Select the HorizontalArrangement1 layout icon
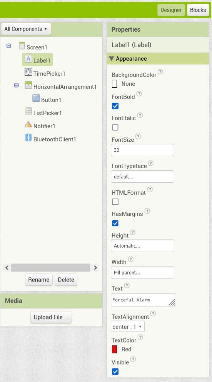The image size is (212, 382). click(28, 85)
